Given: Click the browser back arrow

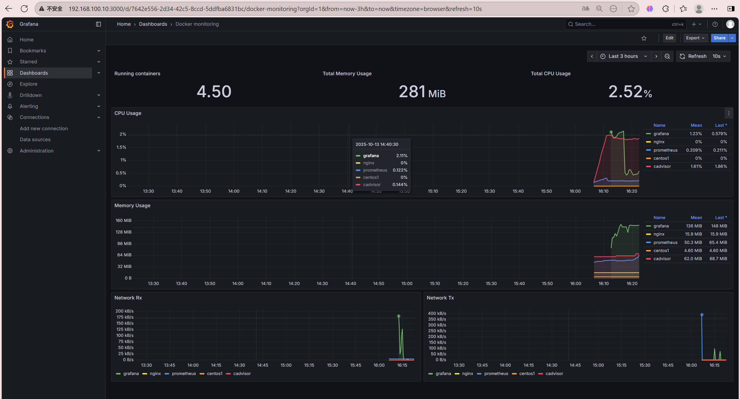Looking at the screenshot, I should tap(9, 9).
